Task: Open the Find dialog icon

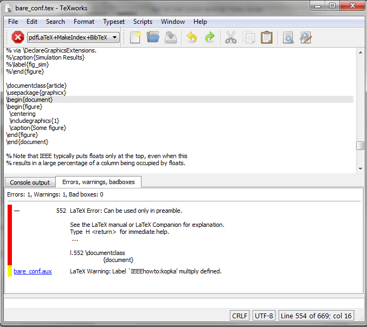Action: pyautogui.click(x=288, y=38)
